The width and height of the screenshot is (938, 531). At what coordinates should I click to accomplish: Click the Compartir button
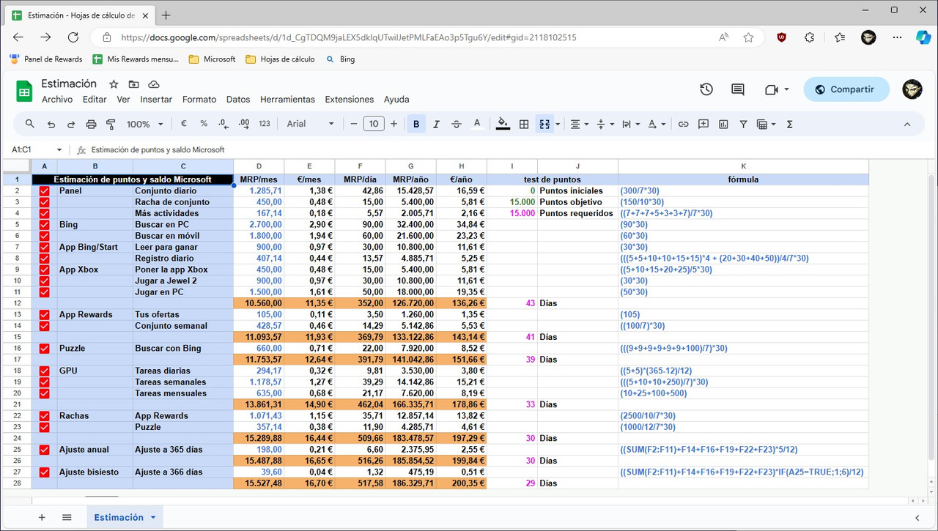click(846, 89)
